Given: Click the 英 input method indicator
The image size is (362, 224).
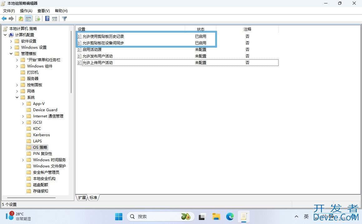Looking at the screenshot, I should coord(306,217).
